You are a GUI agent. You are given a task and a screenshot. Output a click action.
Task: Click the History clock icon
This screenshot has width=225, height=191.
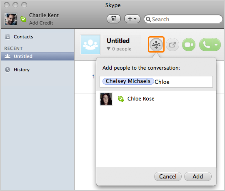(7, 70)
